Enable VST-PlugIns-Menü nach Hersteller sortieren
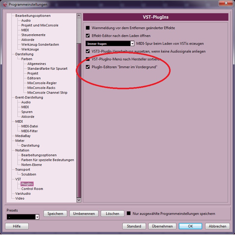 (88, 59)
